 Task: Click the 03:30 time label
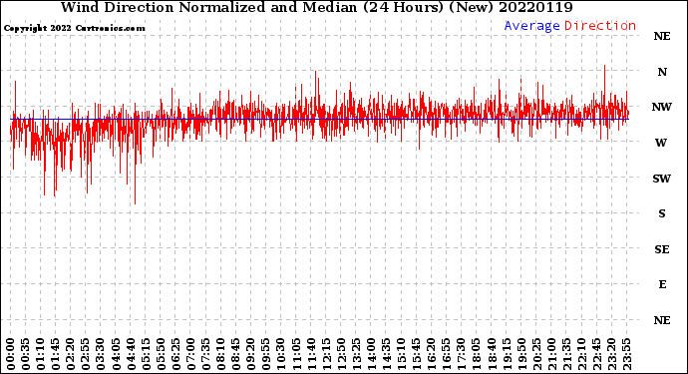click(x=101, y=354)
